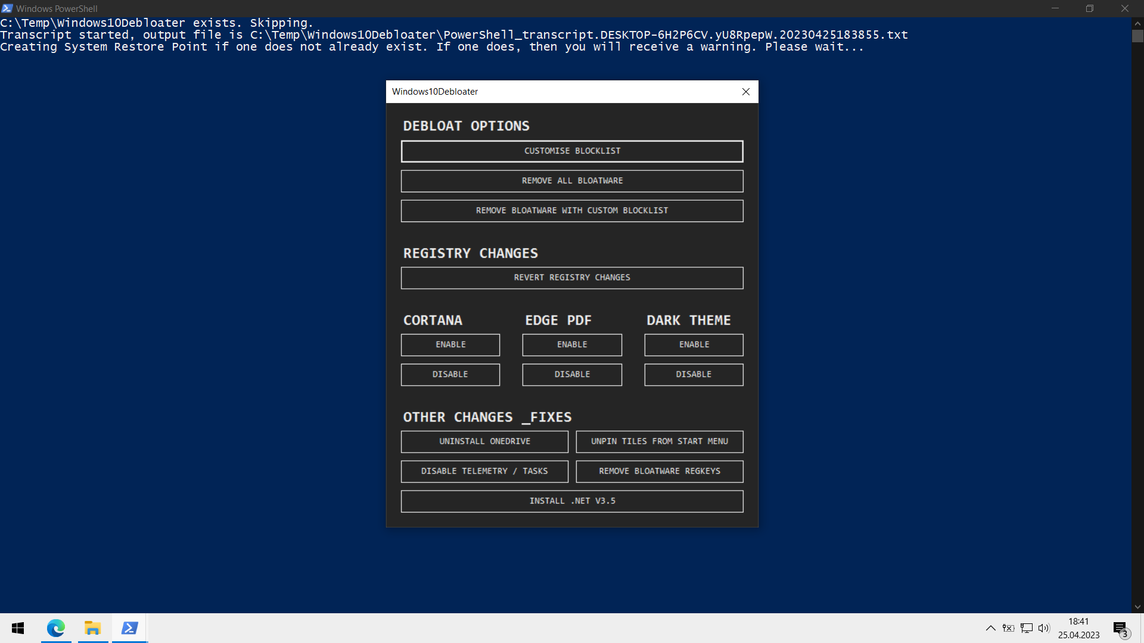Click the taskbar clock and date

1078,628
